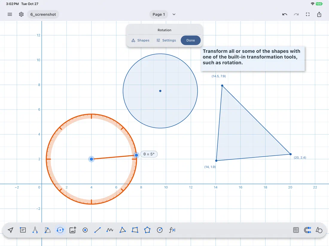Open the hamburger menu
The height and width of the screenshot is (246, 329).
point(10,14)
